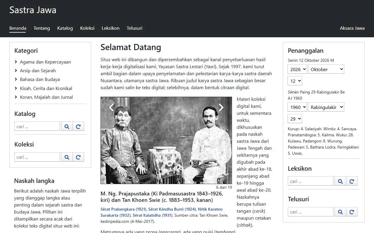Viewport: 374px width, 233px height.
Task: Open the Gregorian year 2026 dropdown
Action: [297, 69]
